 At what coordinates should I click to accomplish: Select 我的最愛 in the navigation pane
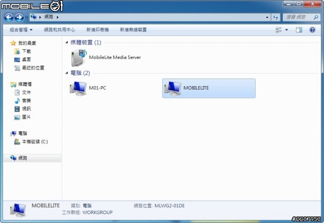(27, 43)
